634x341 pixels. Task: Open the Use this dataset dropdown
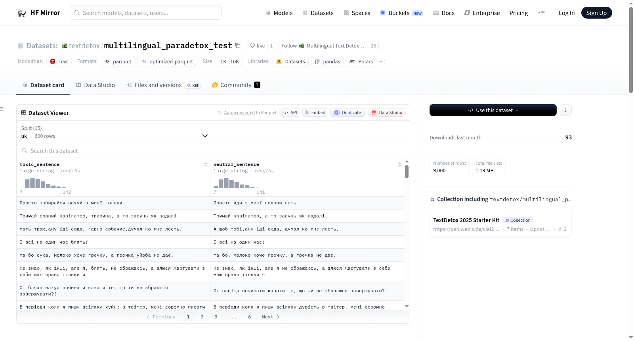point(493,110)
